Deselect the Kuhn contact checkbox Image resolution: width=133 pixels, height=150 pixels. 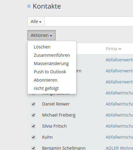pos(33,137)
